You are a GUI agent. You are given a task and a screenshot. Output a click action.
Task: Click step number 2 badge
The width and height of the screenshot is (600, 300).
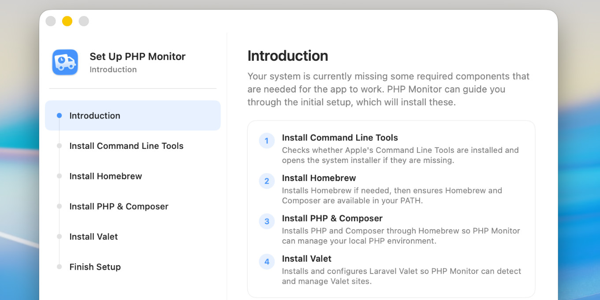click(267, 181)
